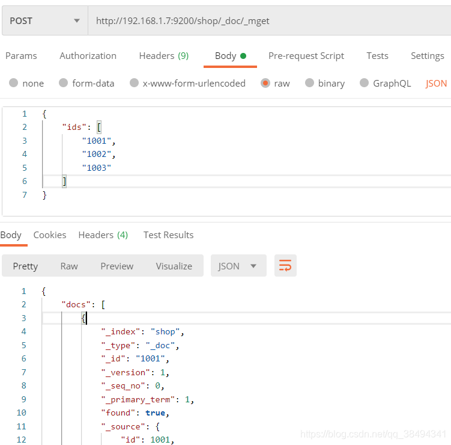Open the response Cookies tab
The width and height of the screenshot is (451, 445).
pos(50,235)
